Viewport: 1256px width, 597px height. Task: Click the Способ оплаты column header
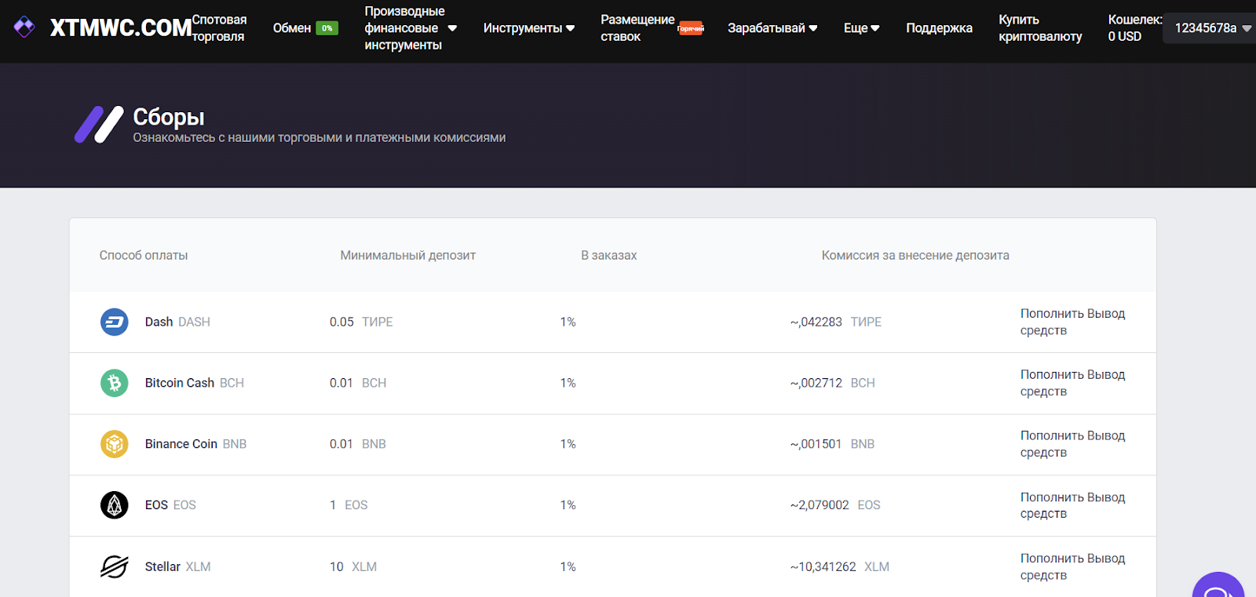[x=144, y=255]
